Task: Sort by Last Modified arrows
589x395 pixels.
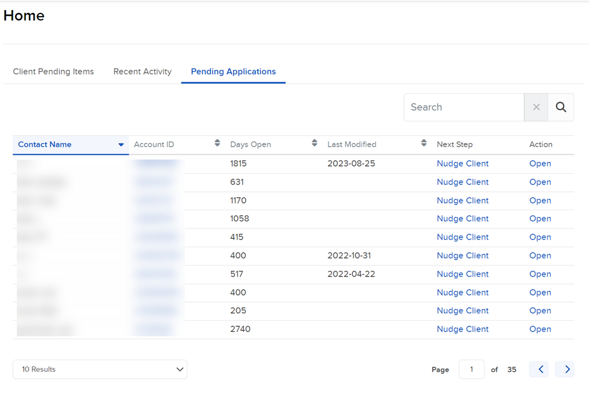Action: click(423, 142)
